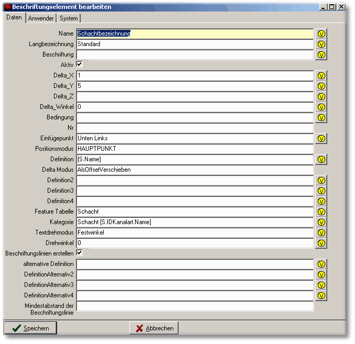Click the yellow V icon beside Einfügepunkt

[321, 138]
